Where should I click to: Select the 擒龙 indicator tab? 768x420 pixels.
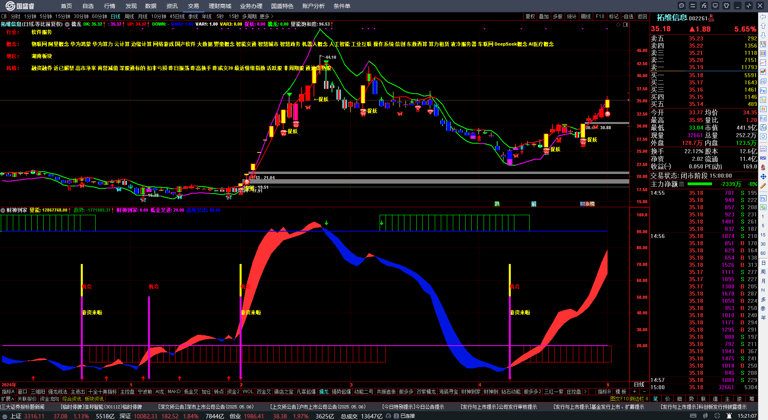324,392
